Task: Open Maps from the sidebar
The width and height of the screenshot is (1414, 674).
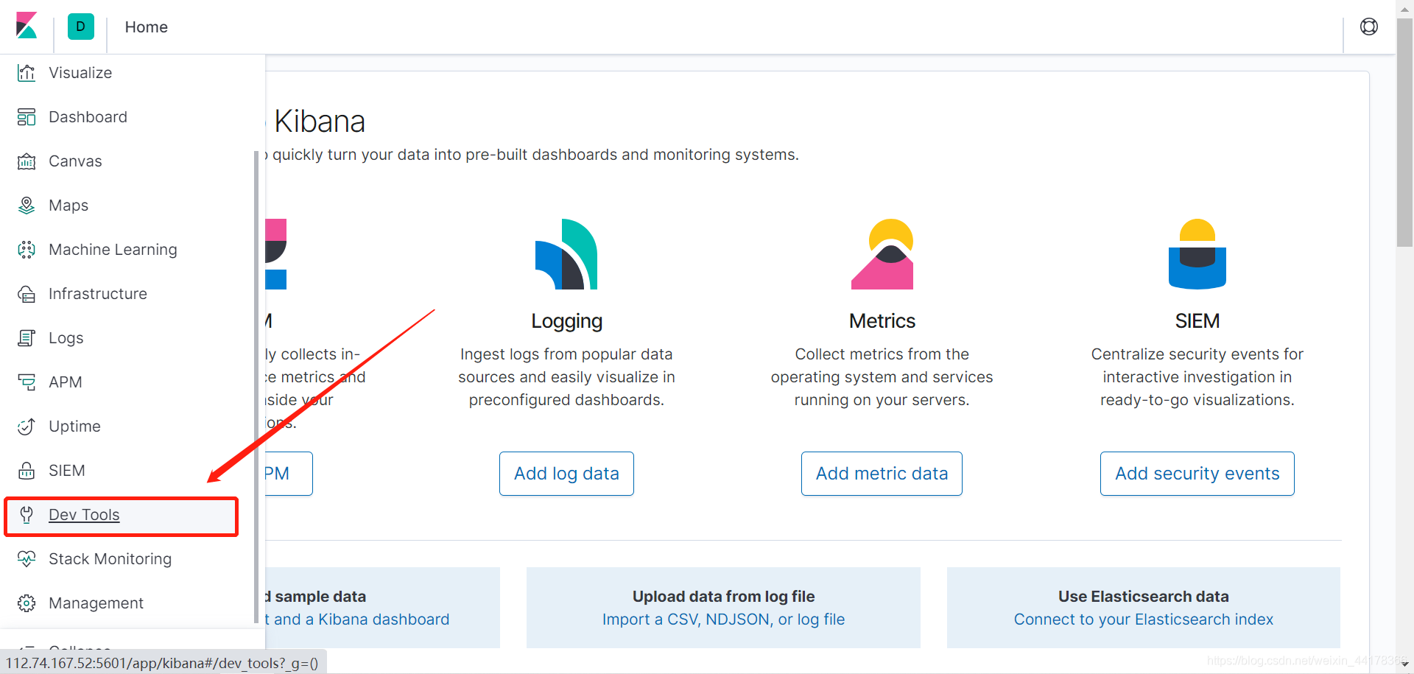Action: (68, 206)
